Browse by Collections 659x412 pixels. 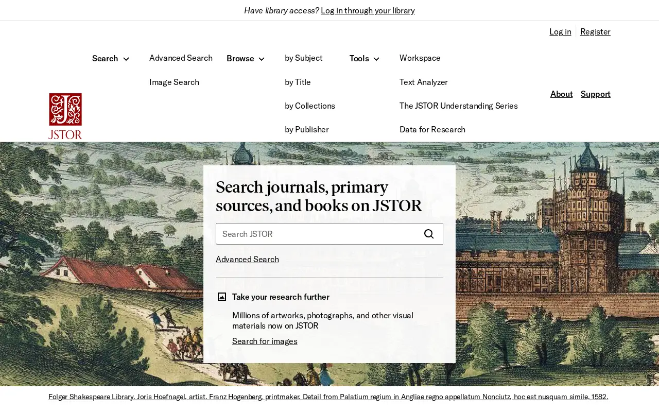tap(310, 106)
